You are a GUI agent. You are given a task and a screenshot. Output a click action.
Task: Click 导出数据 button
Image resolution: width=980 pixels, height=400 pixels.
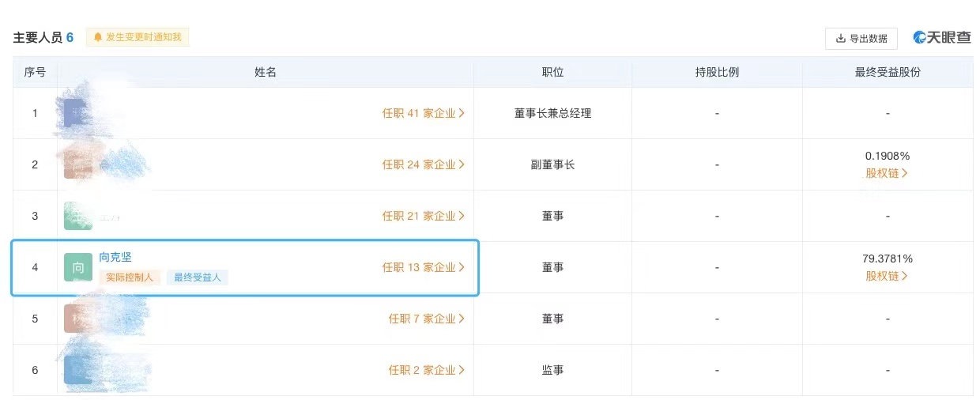click(x=861, y=38)
